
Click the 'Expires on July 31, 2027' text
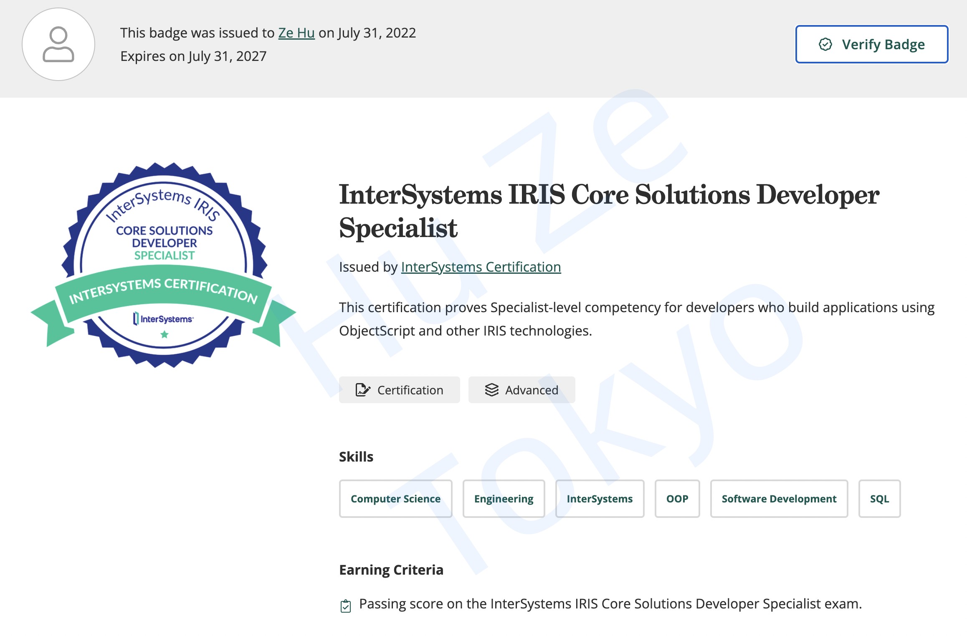pos(193,56)
